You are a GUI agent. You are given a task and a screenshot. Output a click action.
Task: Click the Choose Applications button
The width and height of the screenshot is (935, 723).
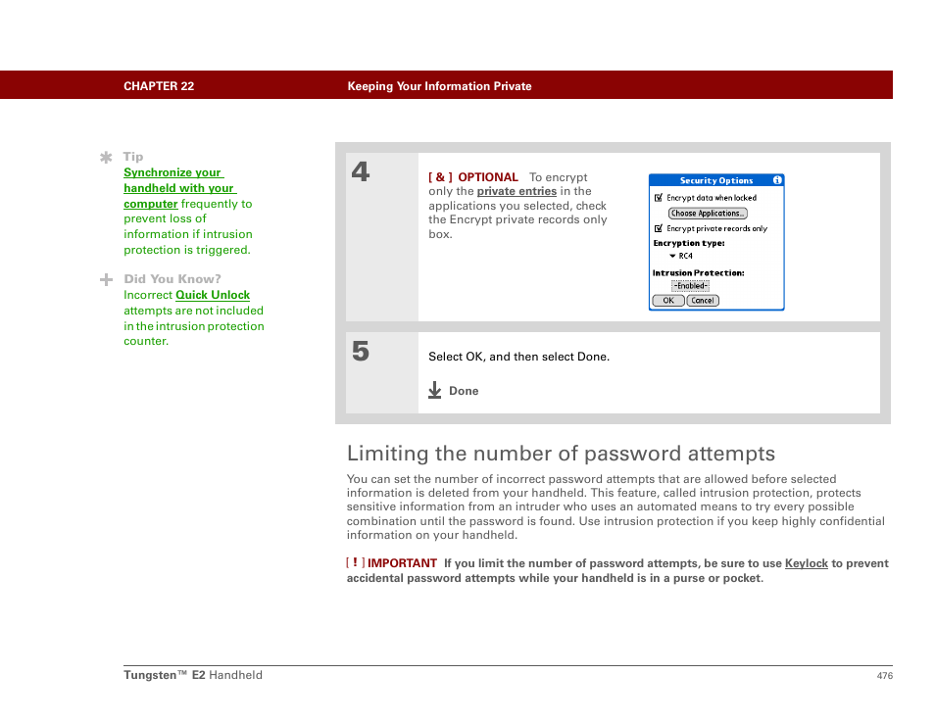coord(708,214)
